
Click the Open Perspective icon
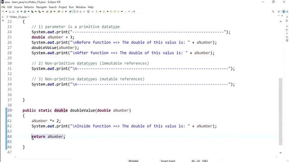click(x=279, y=12)
